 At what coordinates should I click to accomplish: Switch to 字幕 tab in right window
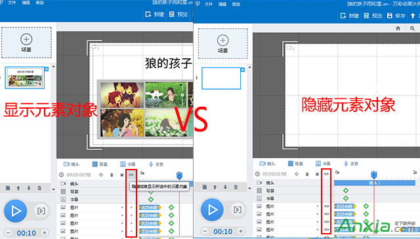[324, 163]
